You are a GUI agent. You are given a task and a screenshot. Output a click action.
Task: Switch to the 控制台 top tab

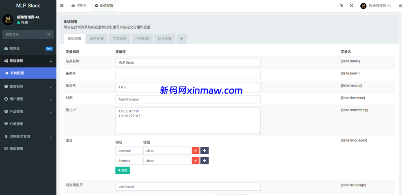click(79, 5)
